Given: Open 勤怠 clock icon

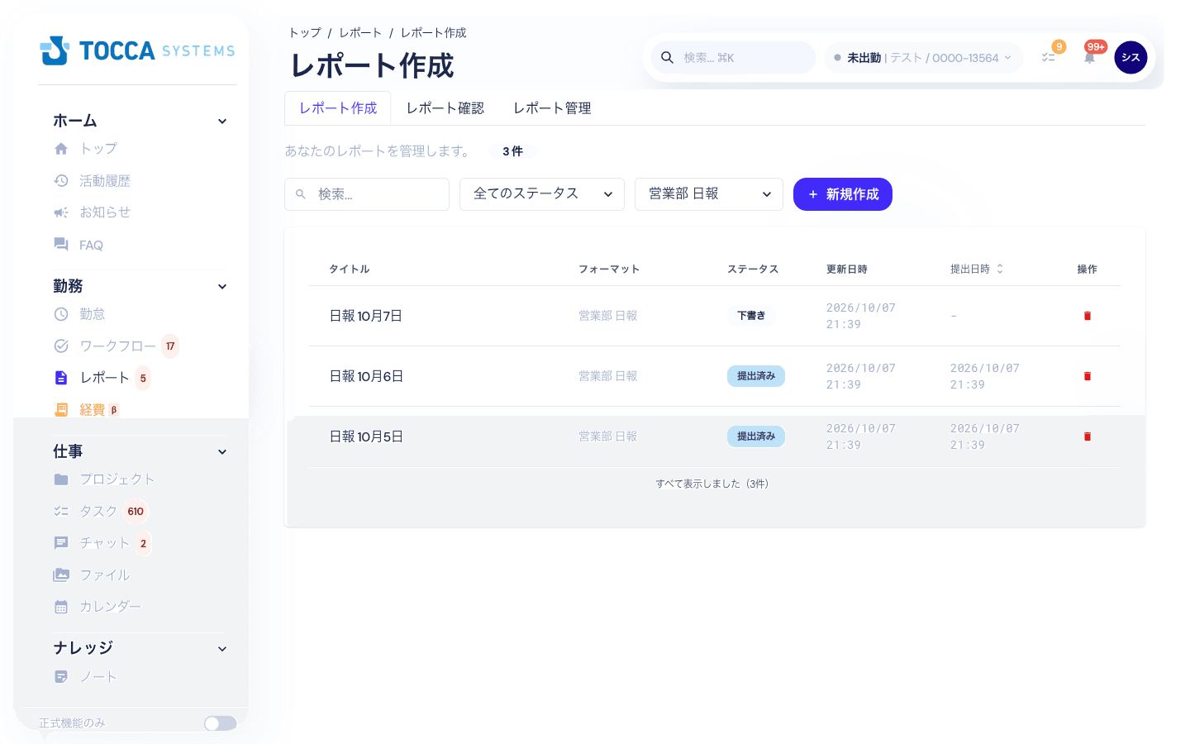Looking at the screenshot, I should [61, 314].
